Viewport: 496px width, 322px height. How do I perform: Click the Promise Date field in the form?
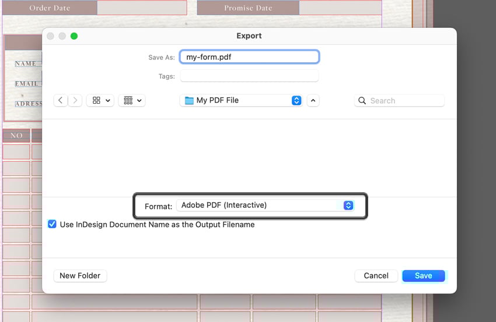pyautogui.click(x=340, y=8)
